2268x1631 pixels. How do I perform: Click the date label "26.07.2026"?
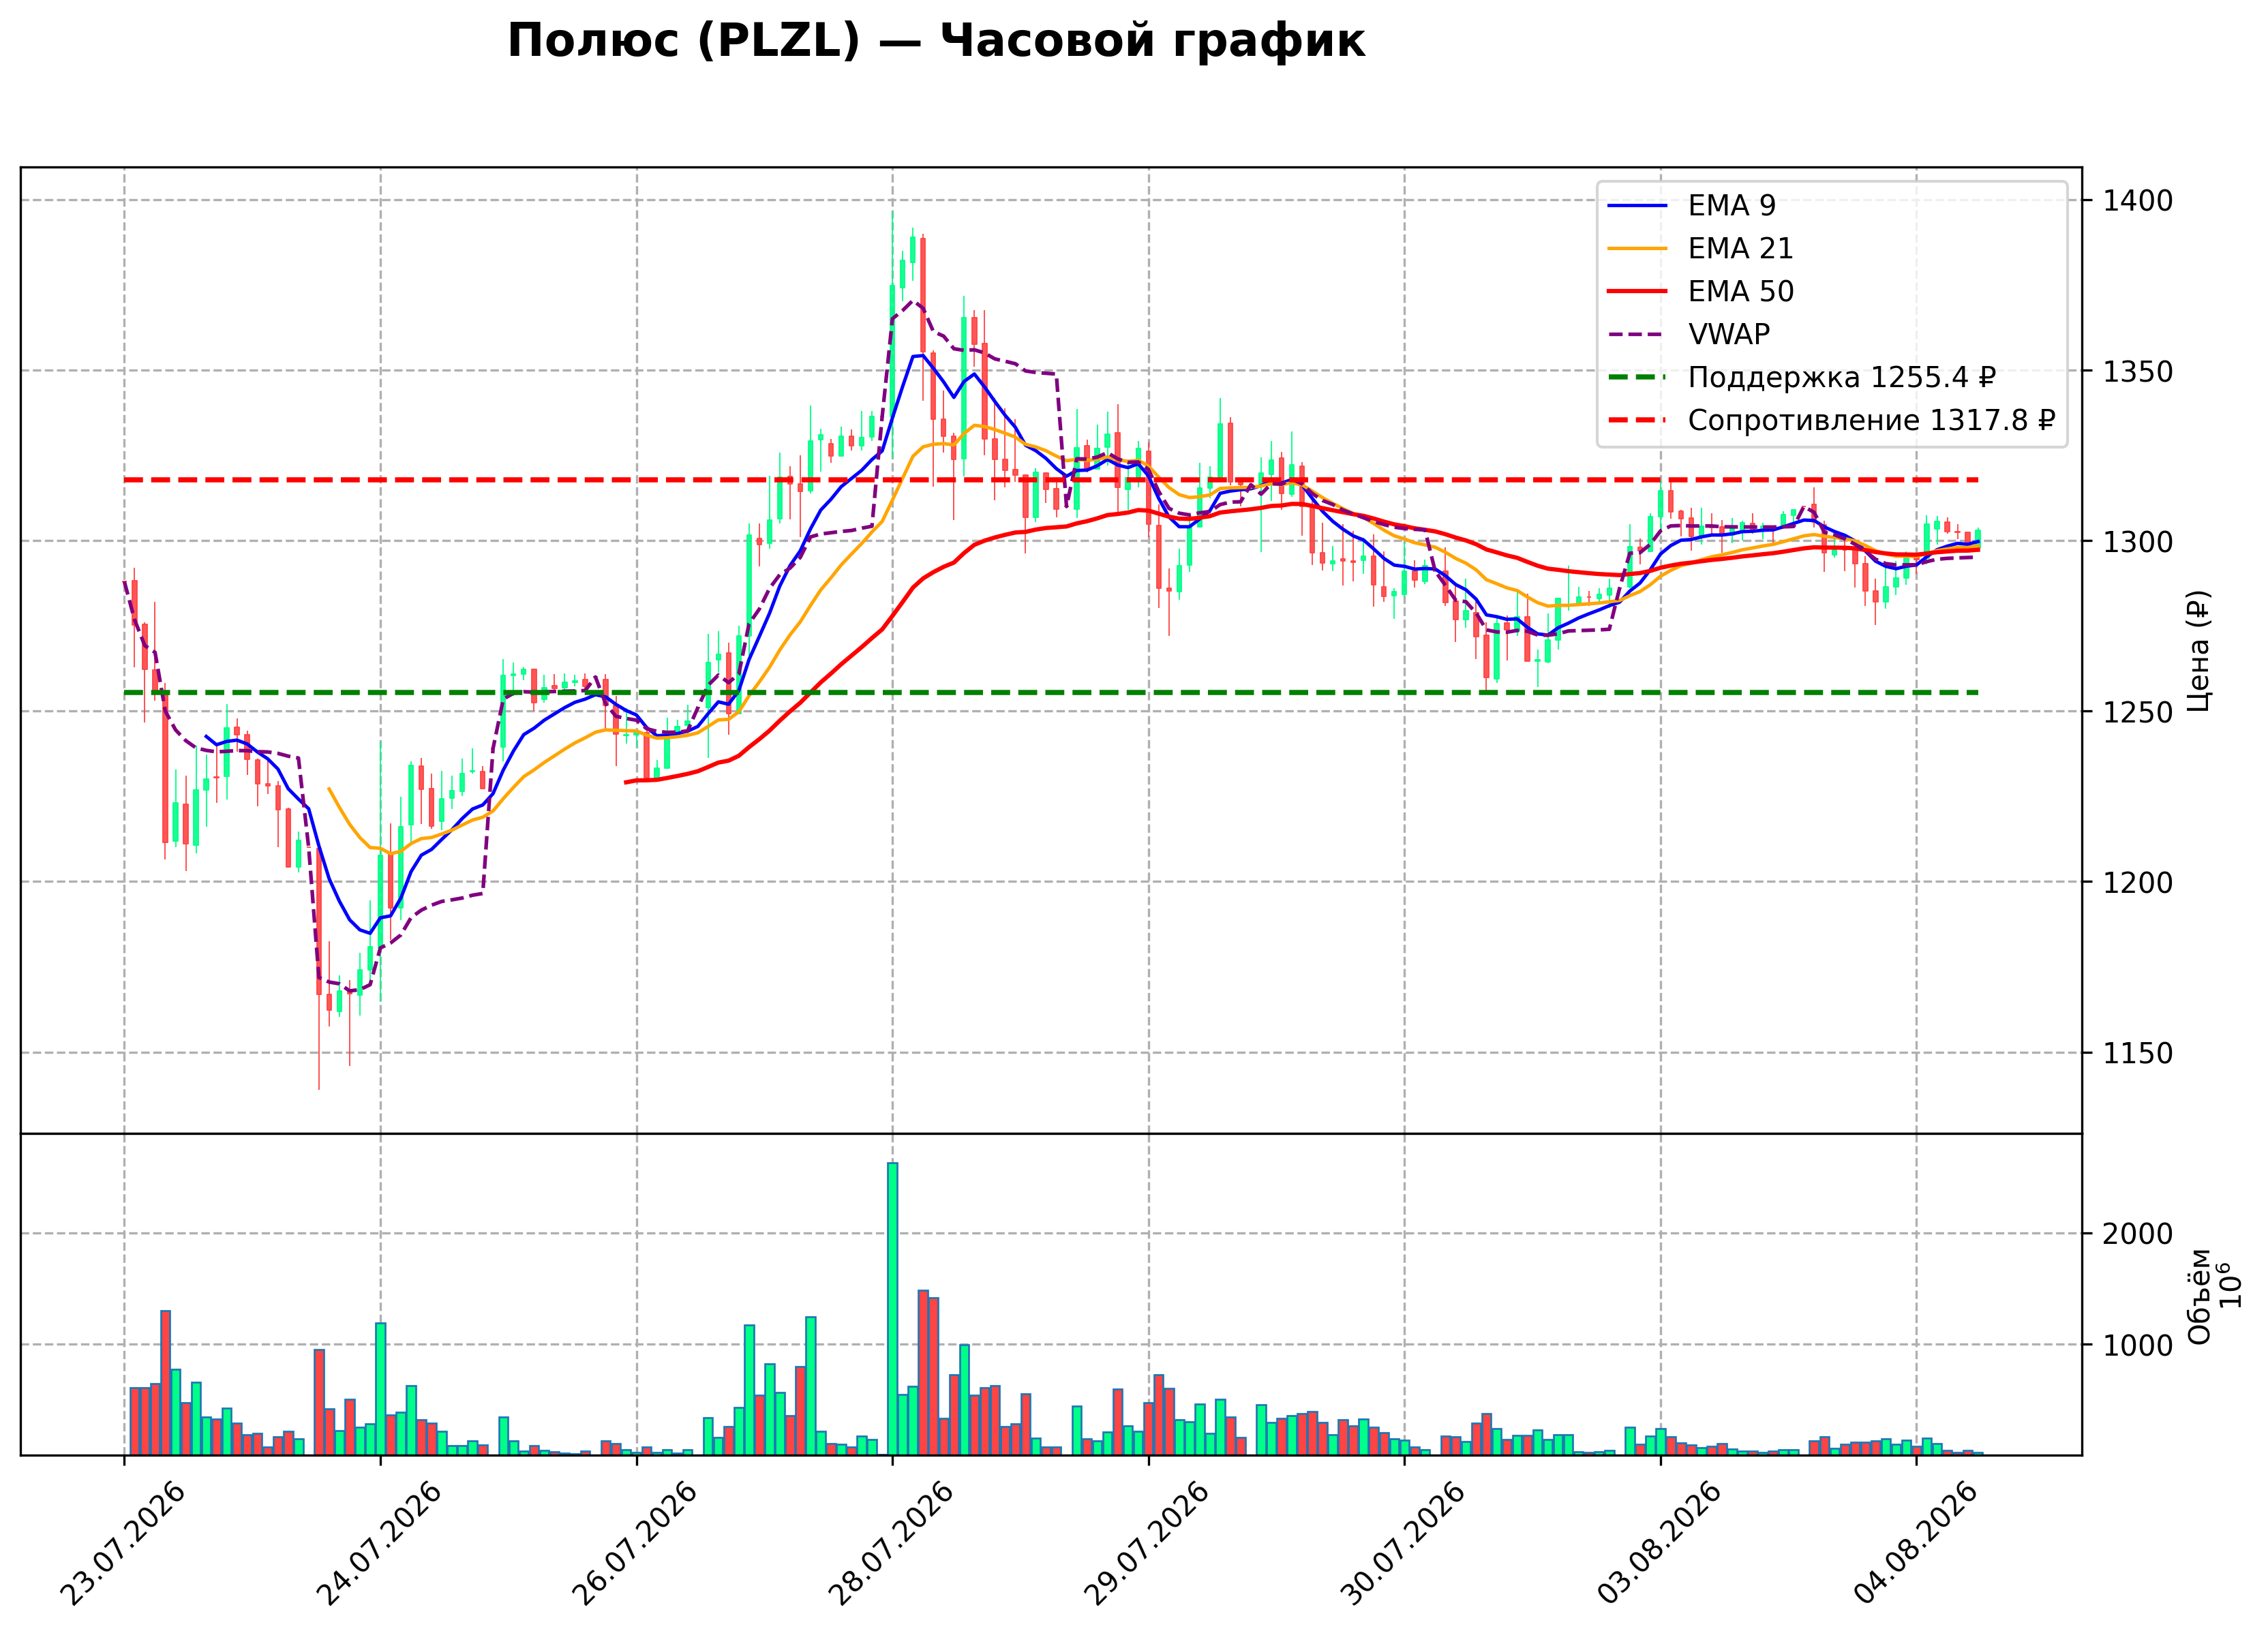[x=635, y=1544]
